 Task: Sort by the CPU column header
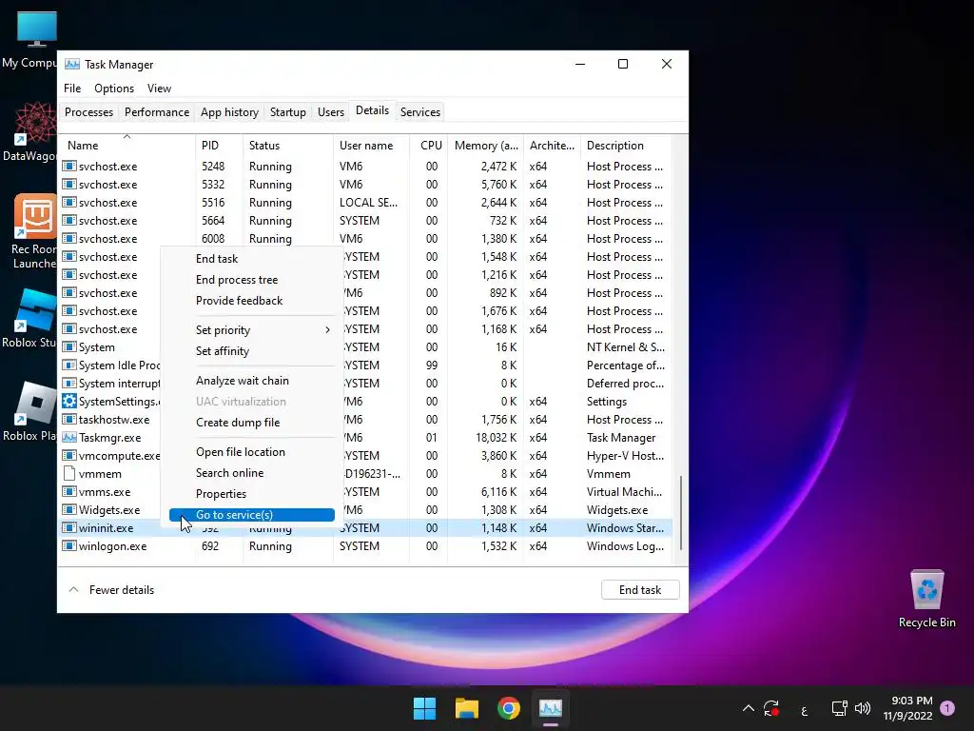point(429,145)
